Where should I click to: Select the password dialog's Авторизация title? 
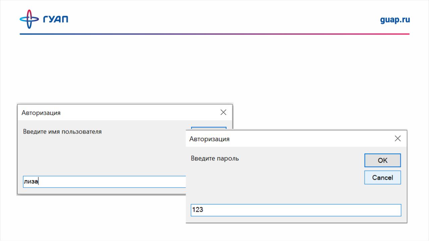pyautogui.click(x=209, y=139)
